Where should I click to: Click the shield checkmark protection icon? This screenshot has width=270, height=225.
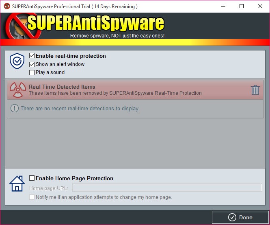point(17,61)
